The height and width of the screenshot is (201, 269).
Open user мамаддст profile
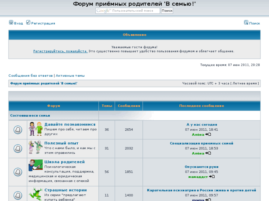click(198, 177)
